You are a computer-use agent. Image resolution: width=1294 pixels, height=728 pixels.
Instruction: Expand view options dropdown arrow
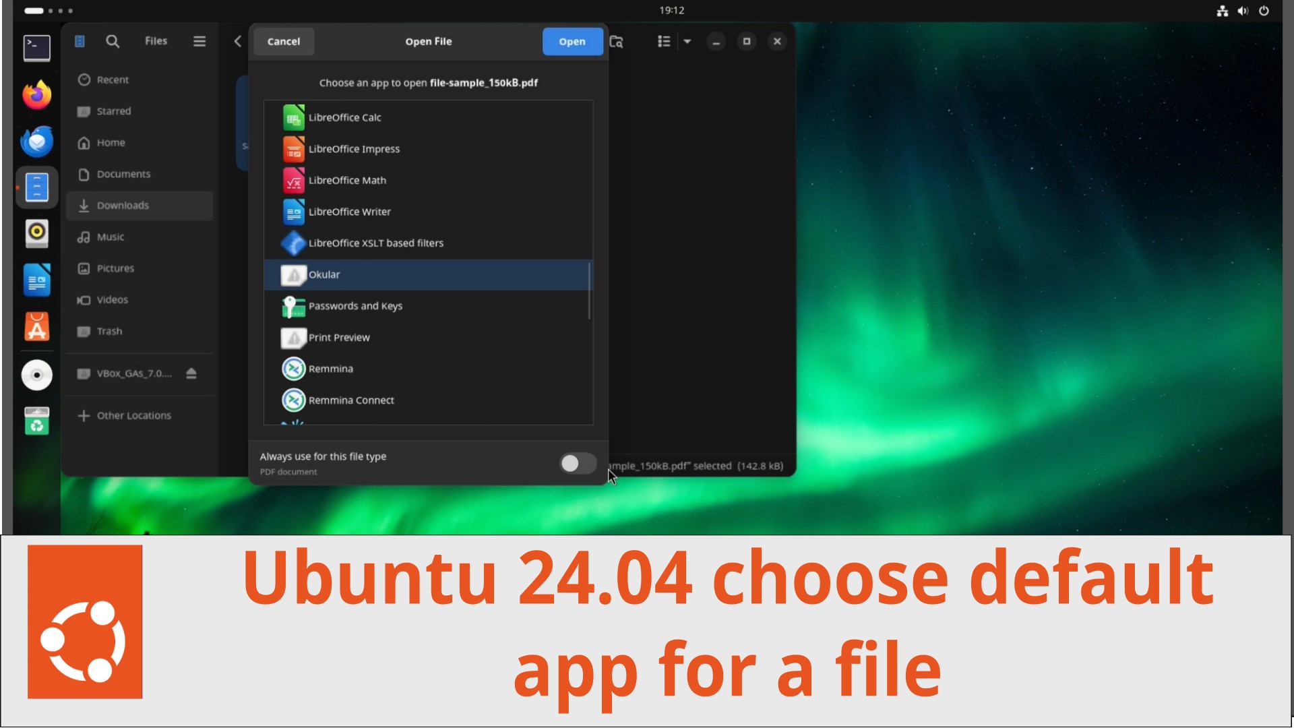687,42
